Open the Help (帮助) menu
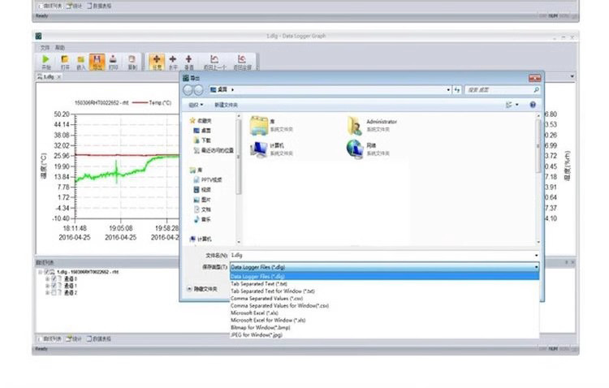 (x=60, y=47)
